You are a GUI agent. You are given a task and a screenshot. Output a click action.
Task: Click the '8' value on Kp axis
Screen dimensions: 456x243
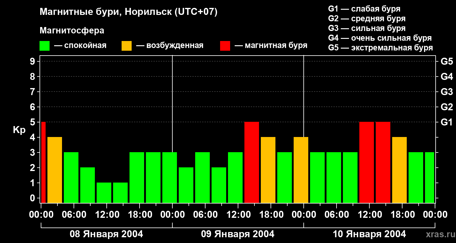pyautogui.click(x=33, y=77)
